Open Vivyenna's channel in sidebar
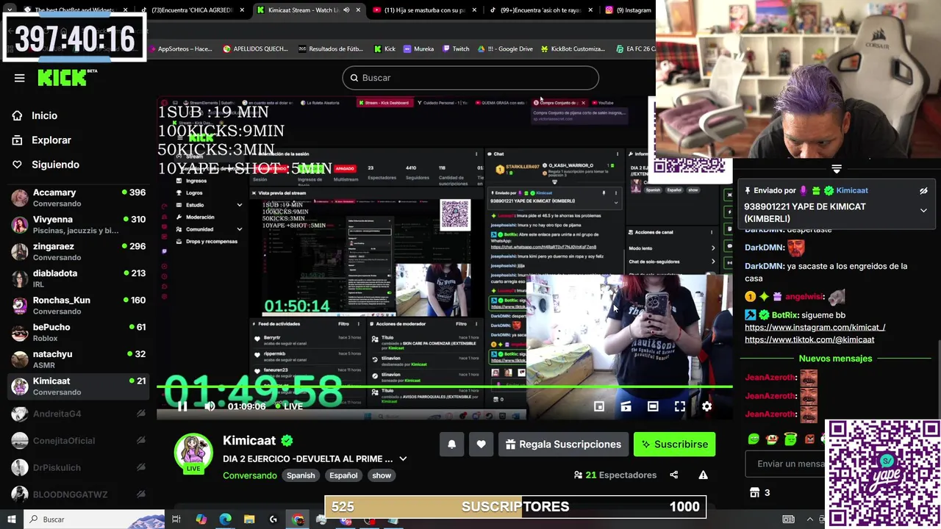The image size is (941, 529). pos(79,224)
